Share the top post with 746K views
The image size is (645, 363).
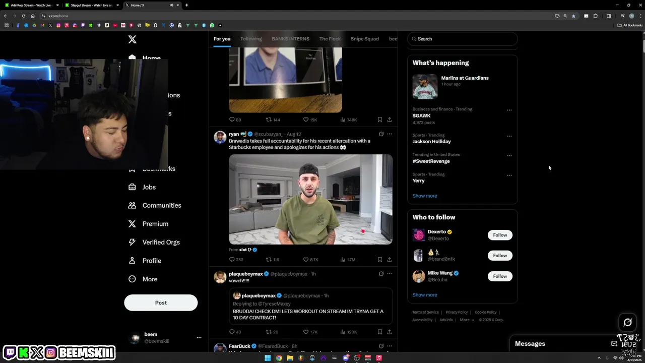coord(390,119)
